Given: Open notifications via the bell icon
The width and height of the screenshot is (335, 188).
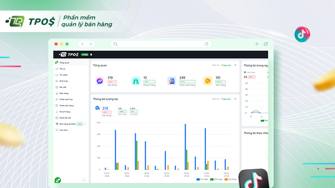Looking at the screenshot, I should 91,55.
